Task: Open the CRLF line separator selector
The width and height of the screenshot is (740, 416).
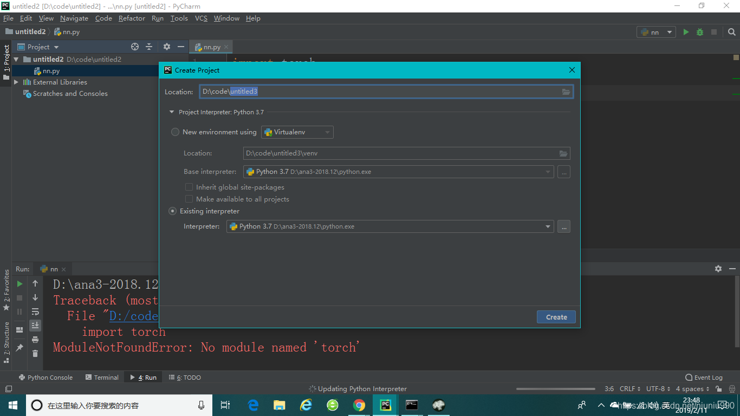Action: click(630, 389)
